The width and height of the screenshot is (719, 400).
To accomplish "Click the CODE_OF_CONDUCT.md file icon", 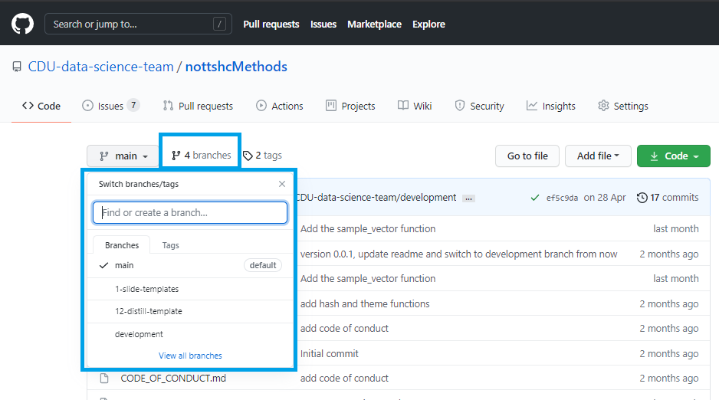I will [x=104, y=378].
